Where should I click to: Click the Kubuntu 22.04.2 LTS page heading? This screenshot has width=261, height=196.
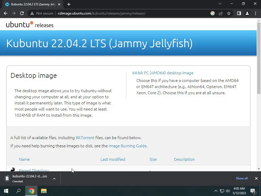99,43
